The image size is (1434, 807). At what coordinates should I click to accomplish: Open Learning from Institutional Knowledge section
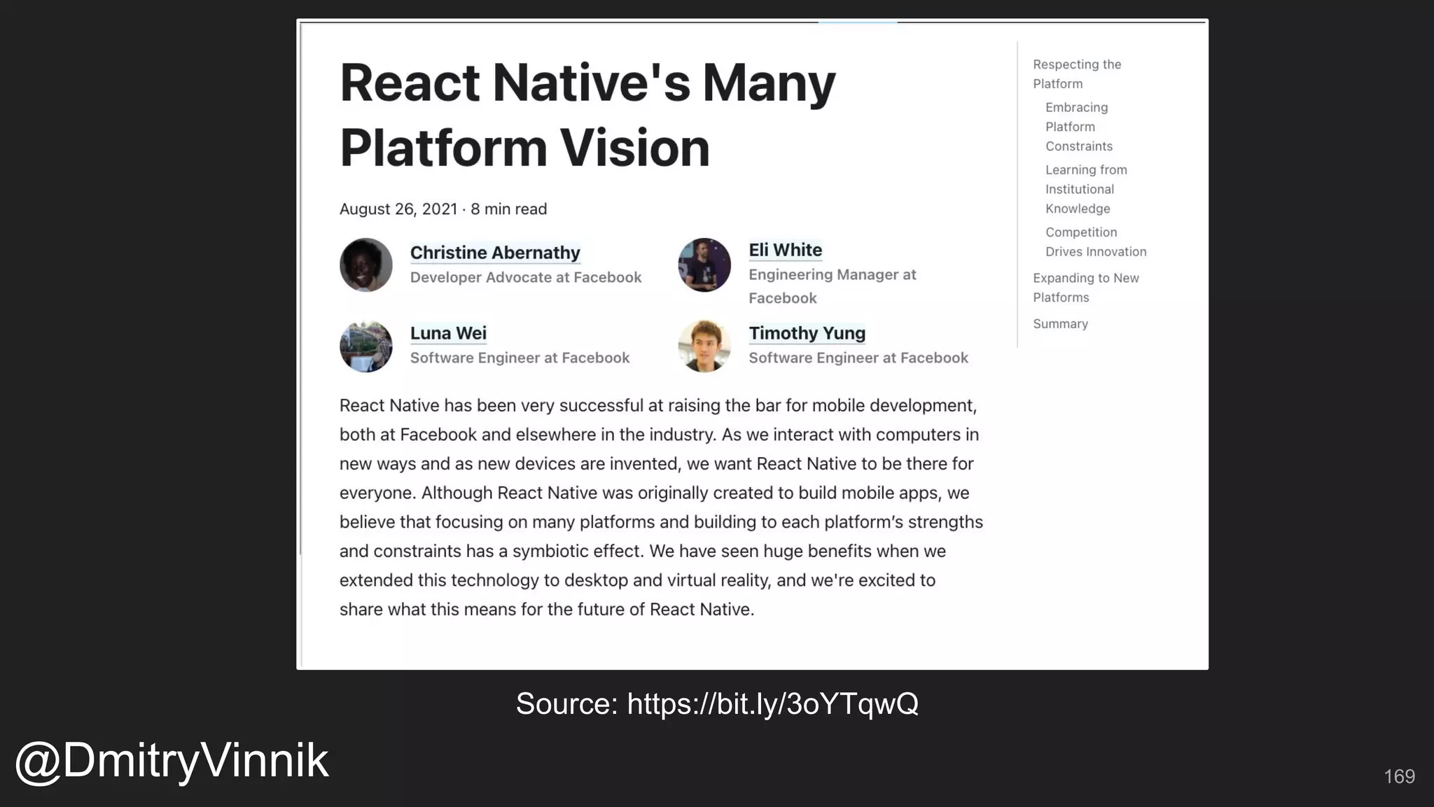[x=1086, y=189]
